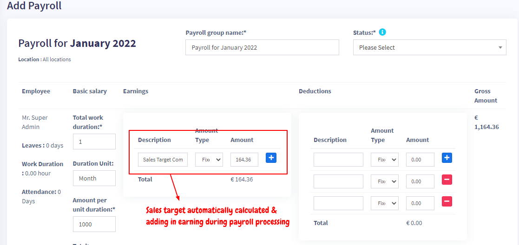Screen dimensions: 519x245
Task: Open earnings Amount Type dropdown
Action: tap(209, 160)
